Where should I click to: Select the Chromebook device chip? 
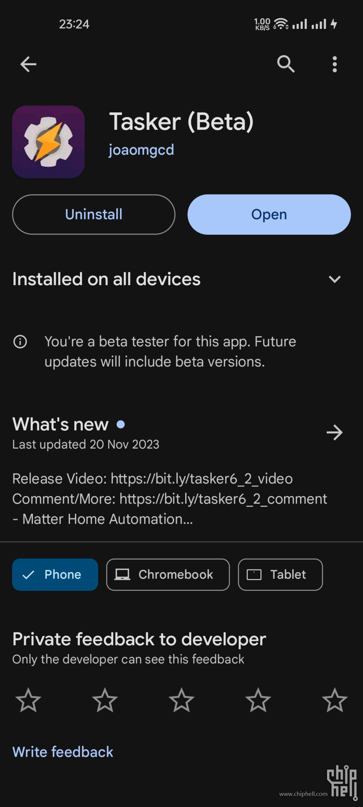click(168, 574)
